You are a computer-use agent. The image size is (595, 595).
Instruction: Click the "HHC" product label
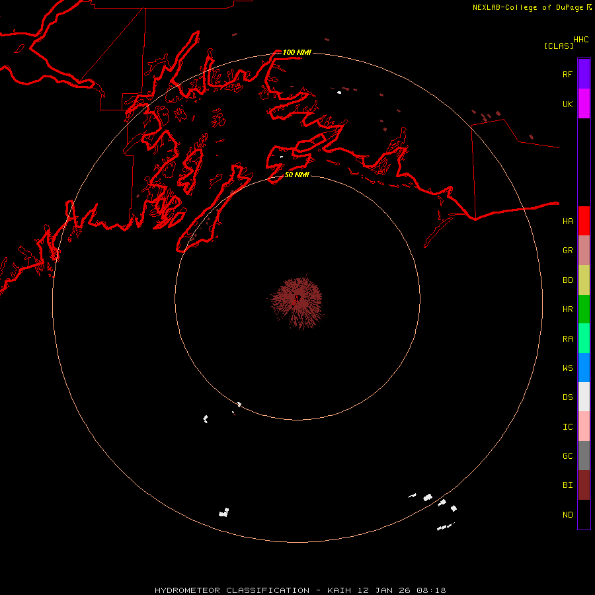pos(580,40)
